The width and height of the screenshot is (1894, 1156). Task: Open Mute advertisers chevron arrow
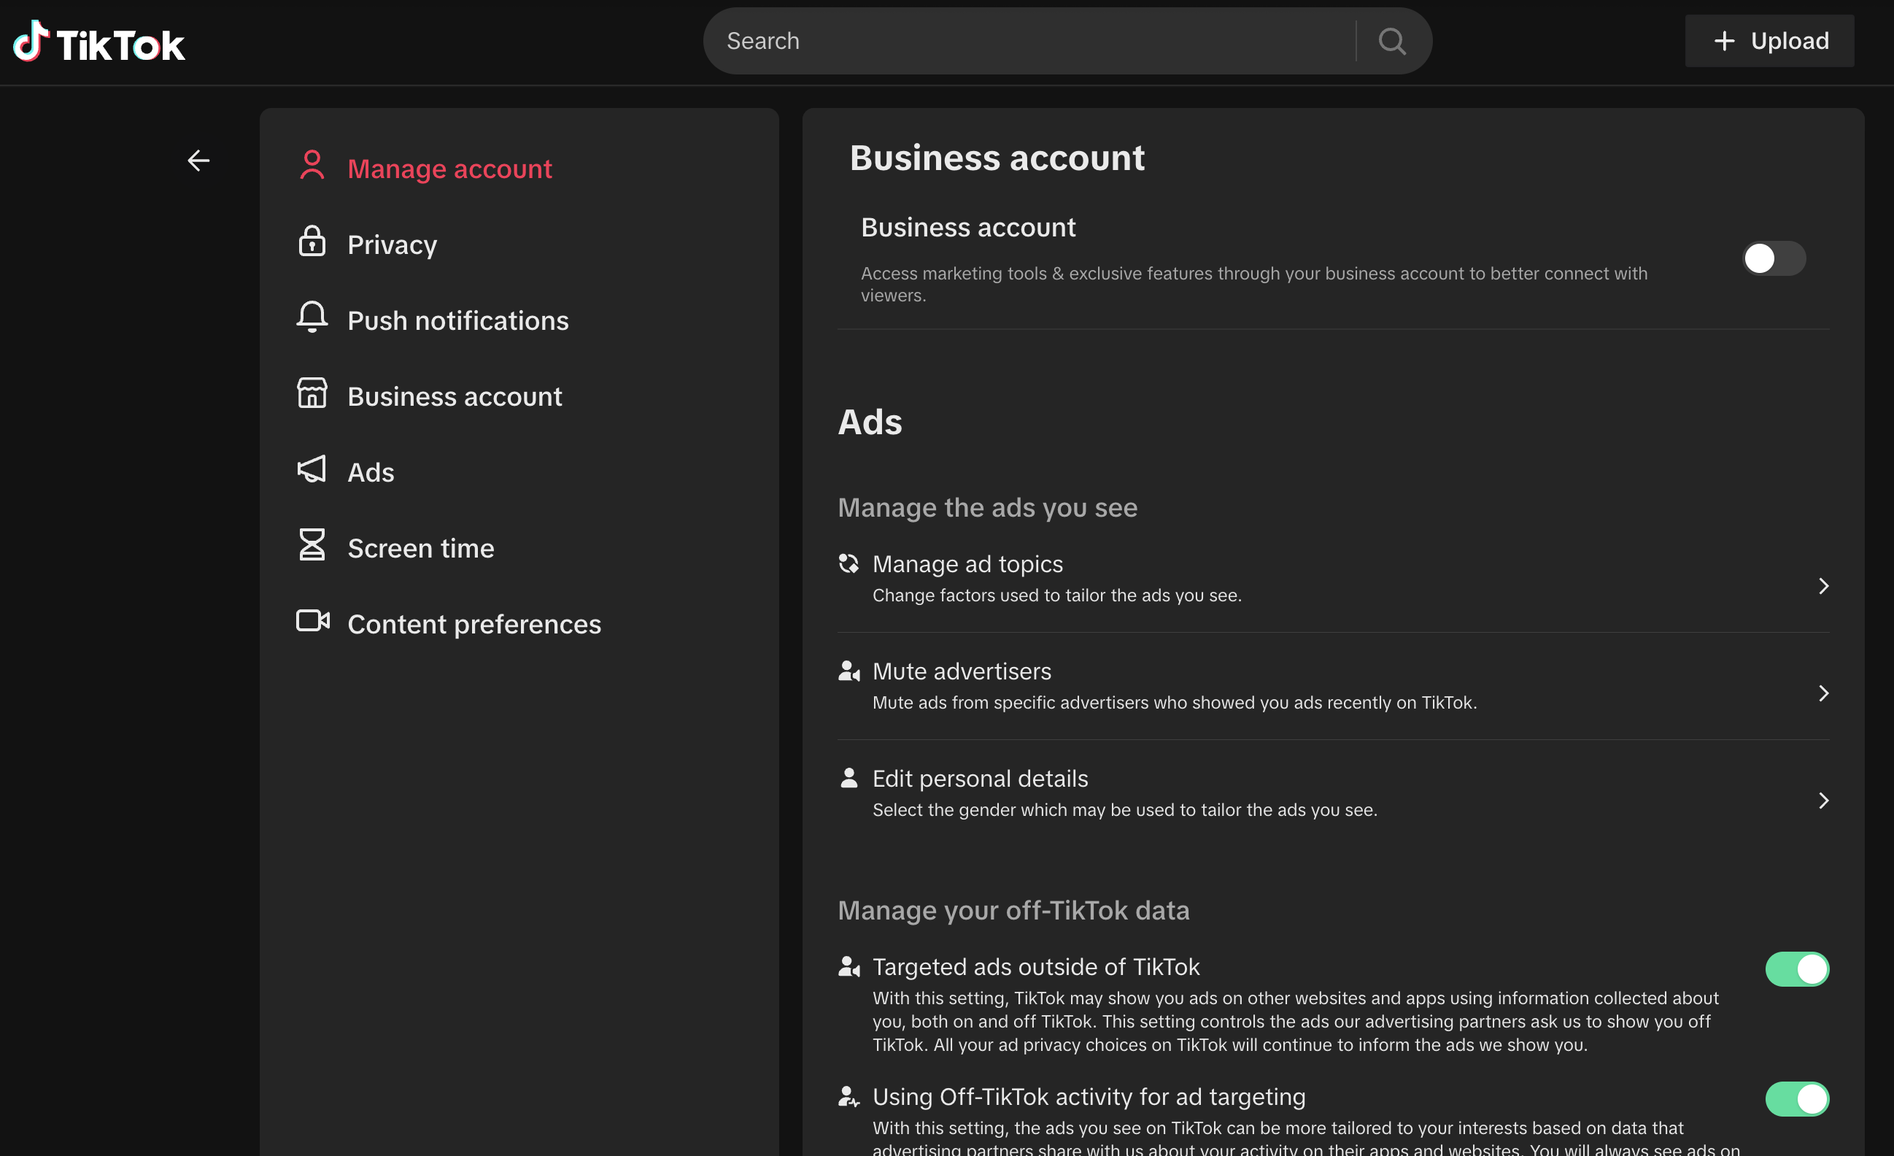click(1823, 694)
